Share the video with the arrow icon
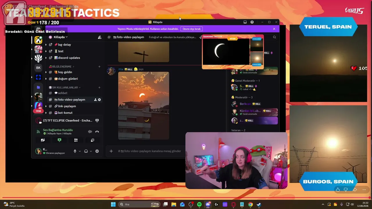Screen dimensions: 372x209 coord(355,190)
